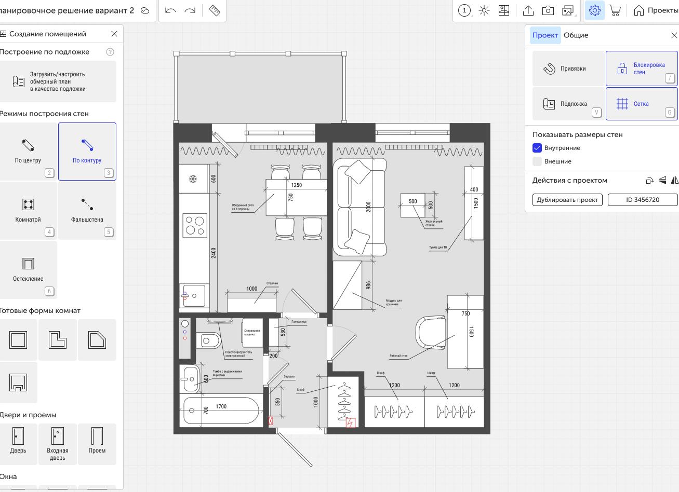
Task: Uncheck the Внутренние wall sizes checkbox
Action: [x=537, y=148]
